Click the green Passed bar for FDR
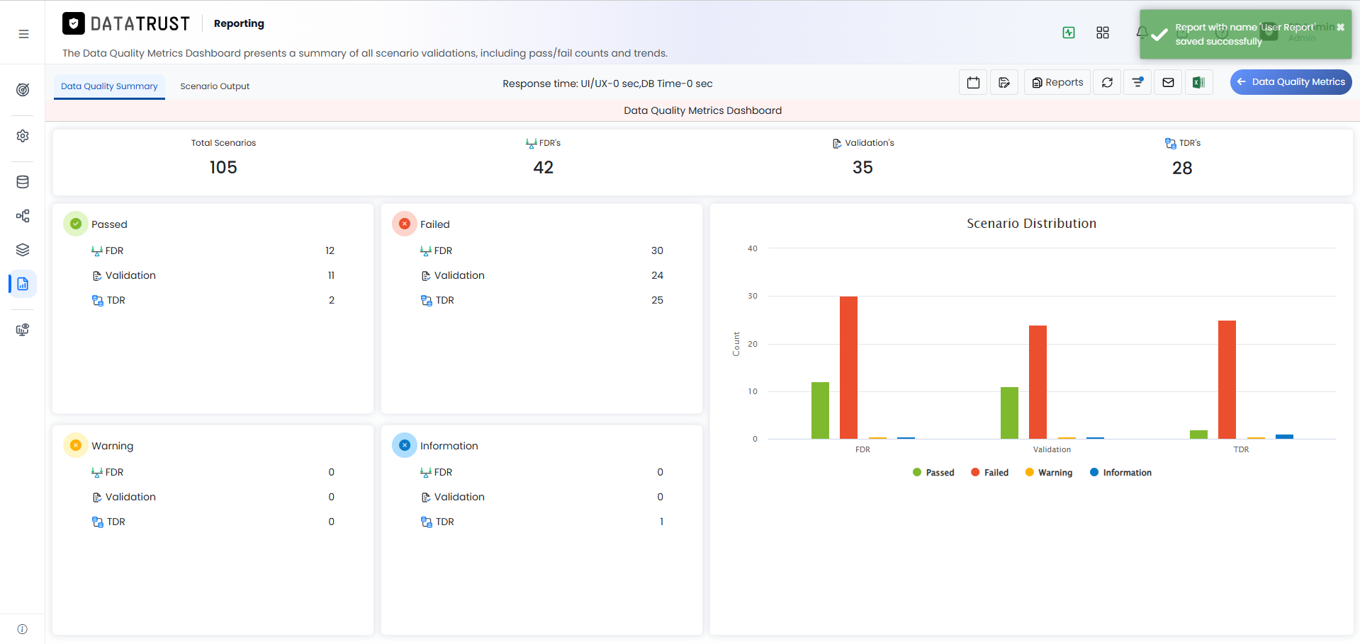 pyautogui.click(x=820, y=410)
